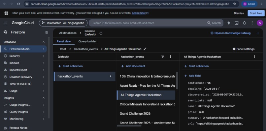Image resolution: width=266 pixels, height=131 pixels.
Task: Open hackathon_events collection options menu
Action: pos(171,57)
